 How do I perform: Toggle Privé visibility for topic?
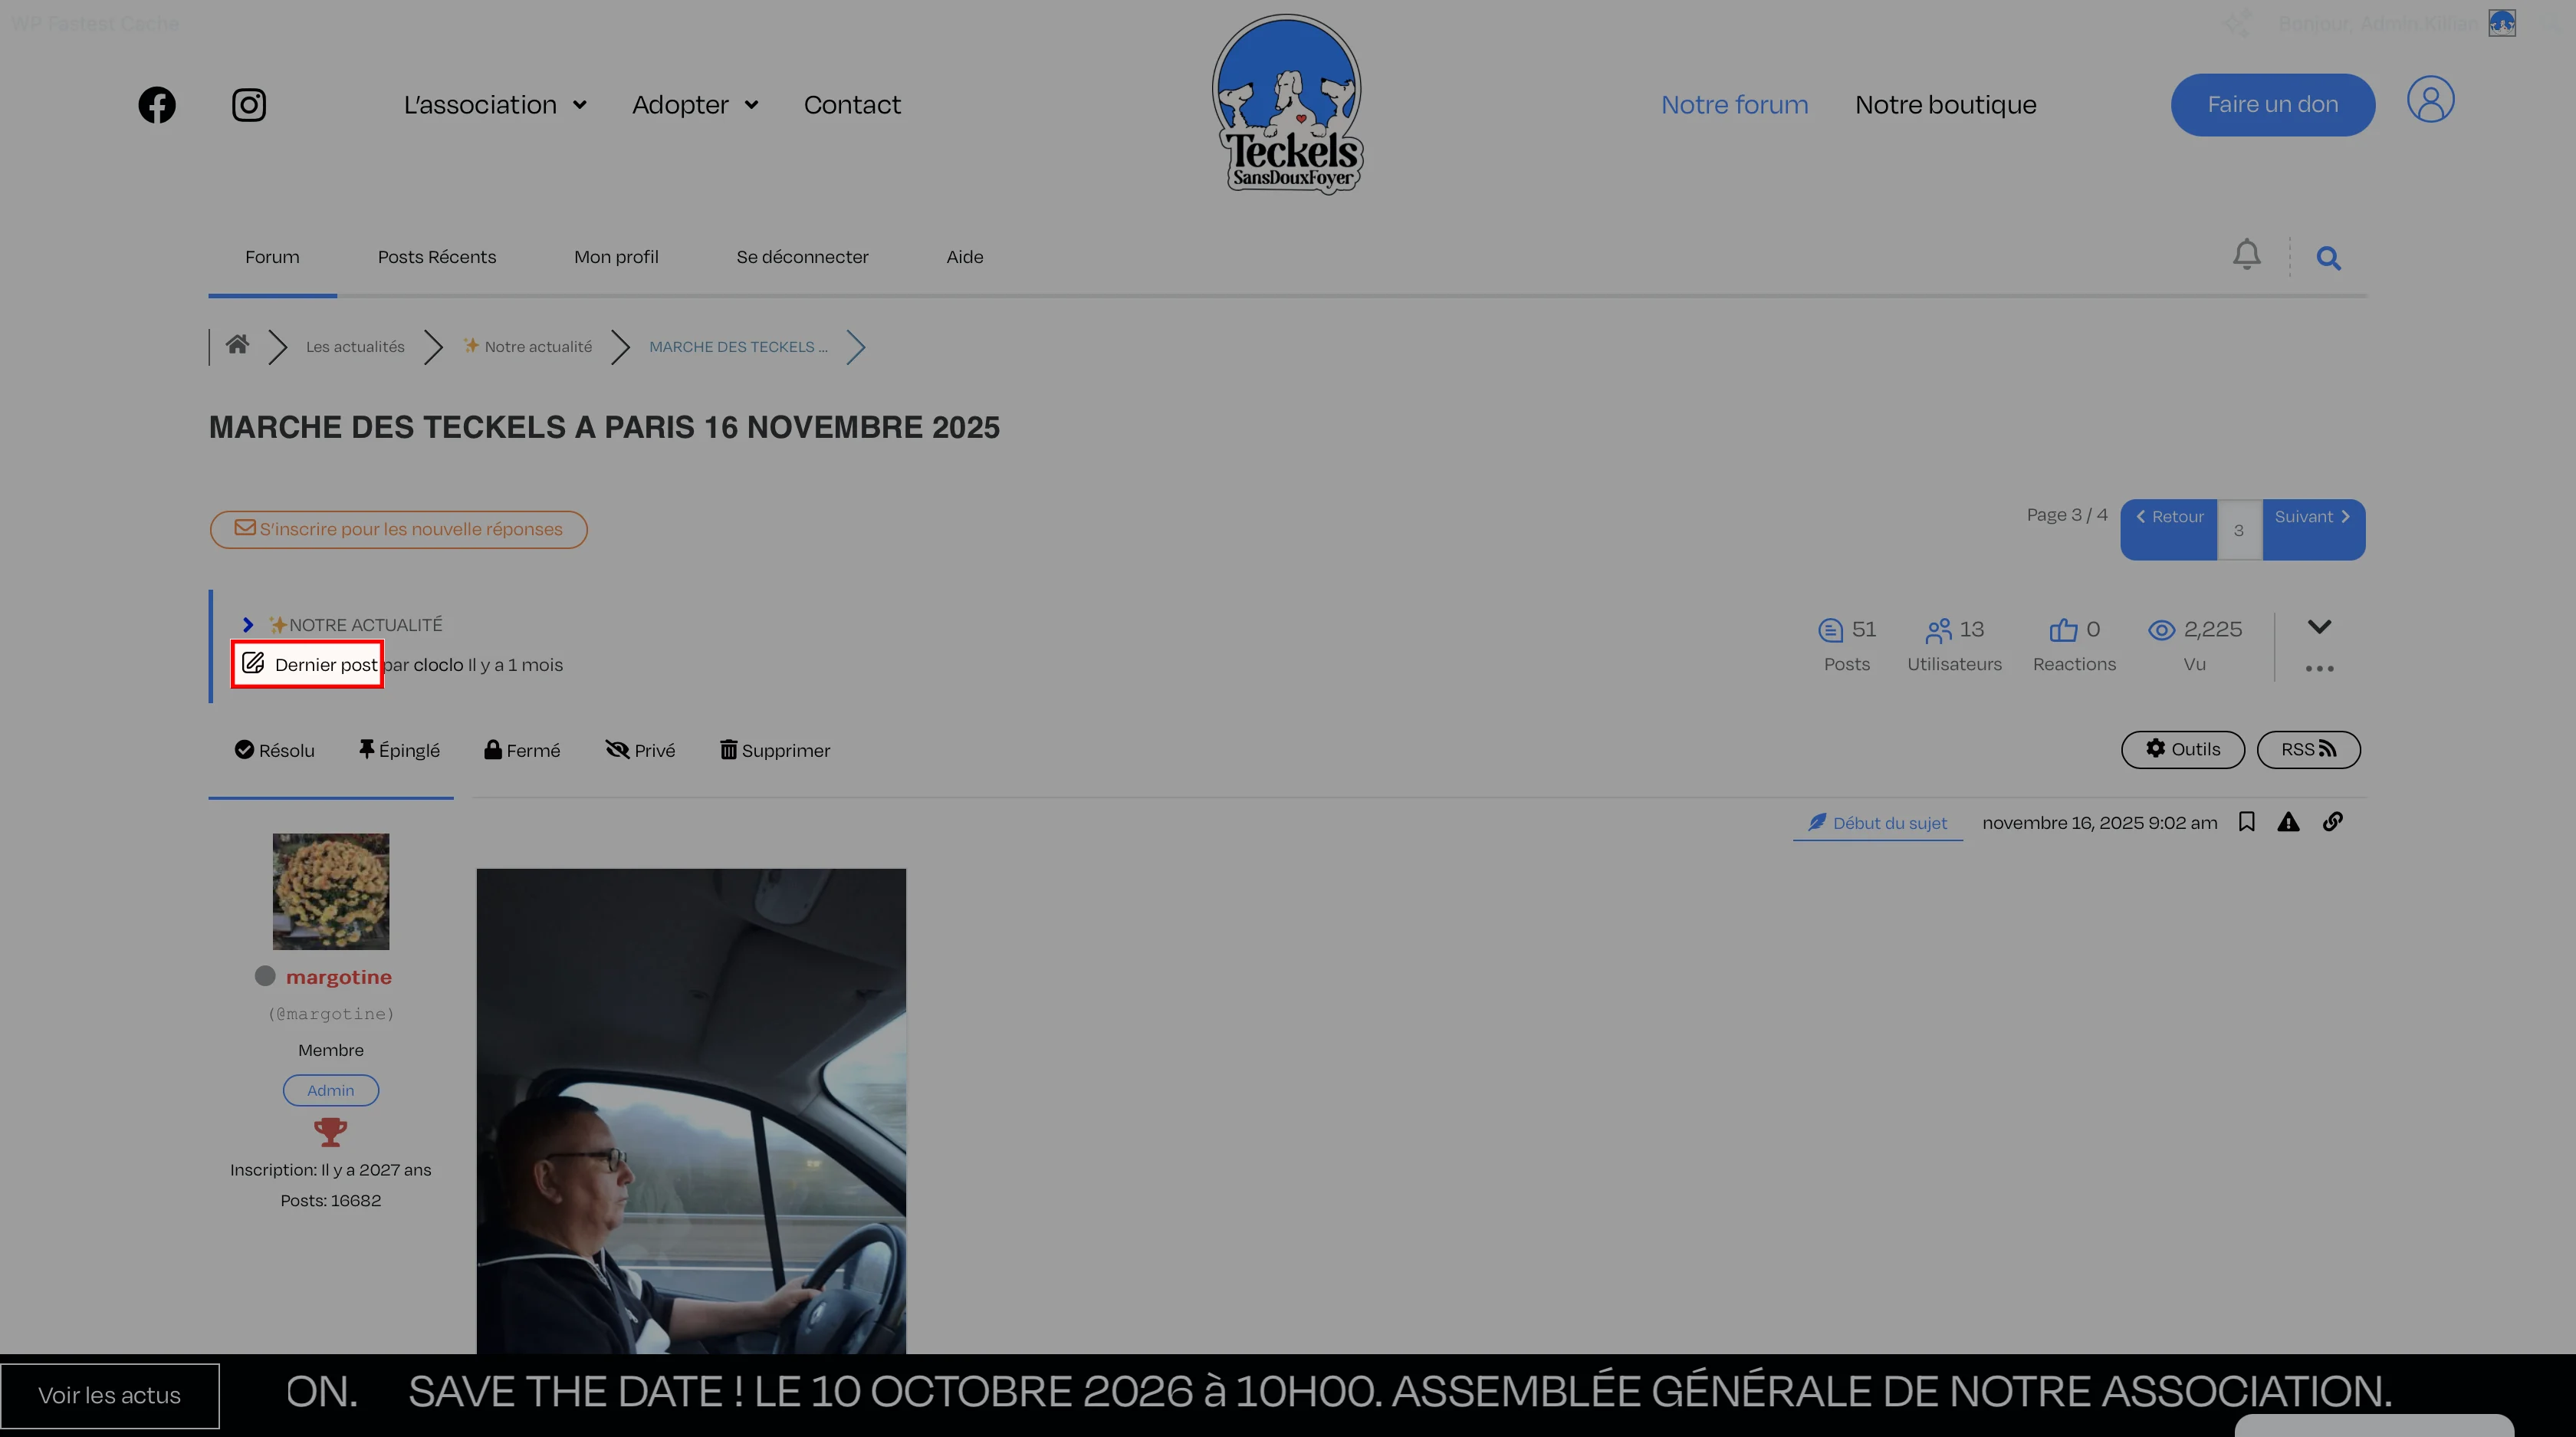(640, 750)
